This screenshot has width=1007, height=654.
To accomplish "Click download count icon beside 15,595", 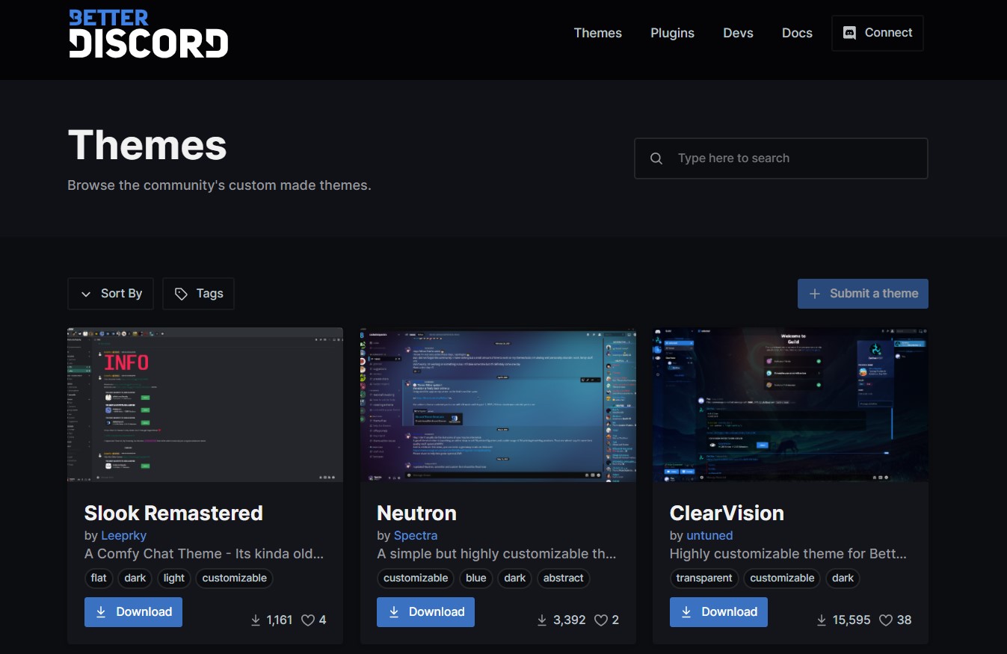I will click(x=821, y=620).
